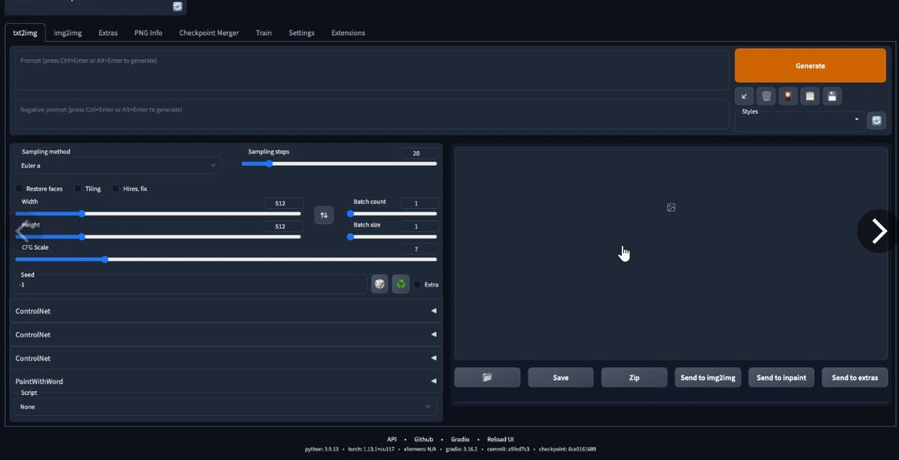Open the Extras tab
Viewport: 899px width, 460px height.
point(108,33)
